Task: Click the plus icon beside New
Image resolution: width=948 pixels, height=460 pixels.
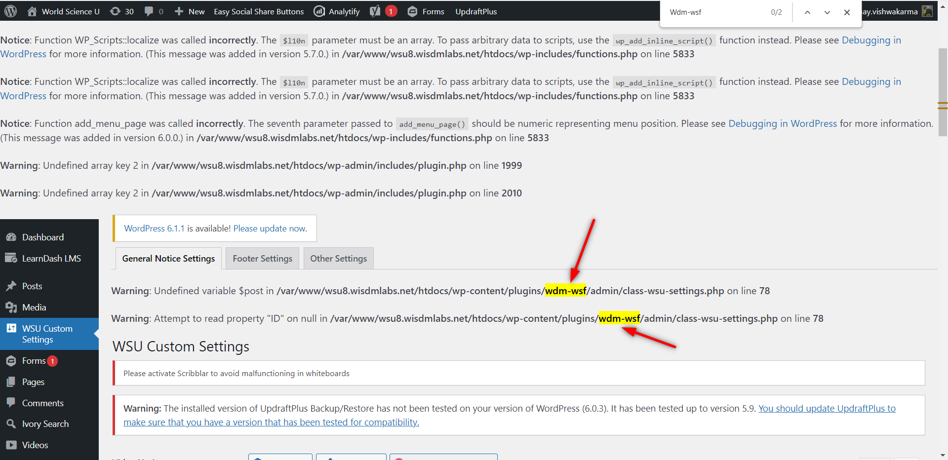Action: click(x=179, y=11)
